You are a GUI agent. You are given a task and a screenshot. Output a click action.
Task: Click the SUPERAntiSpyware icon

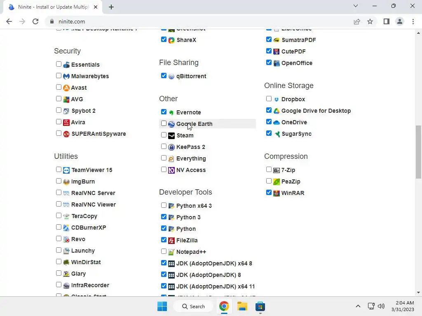click(x=66, y=134)
